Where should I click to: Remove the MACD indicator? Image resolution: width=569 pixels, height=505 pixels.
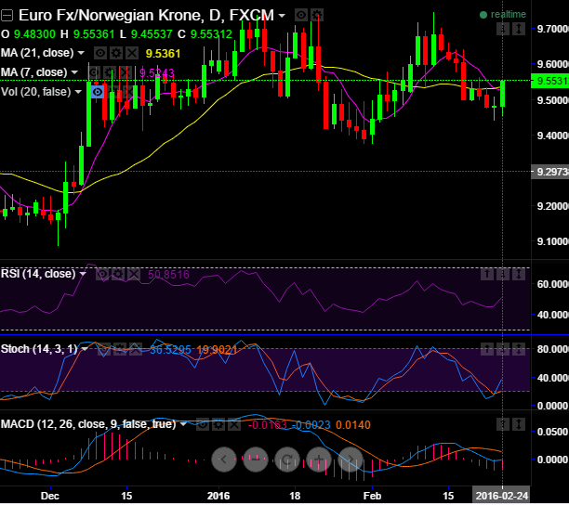pos(233,424)
